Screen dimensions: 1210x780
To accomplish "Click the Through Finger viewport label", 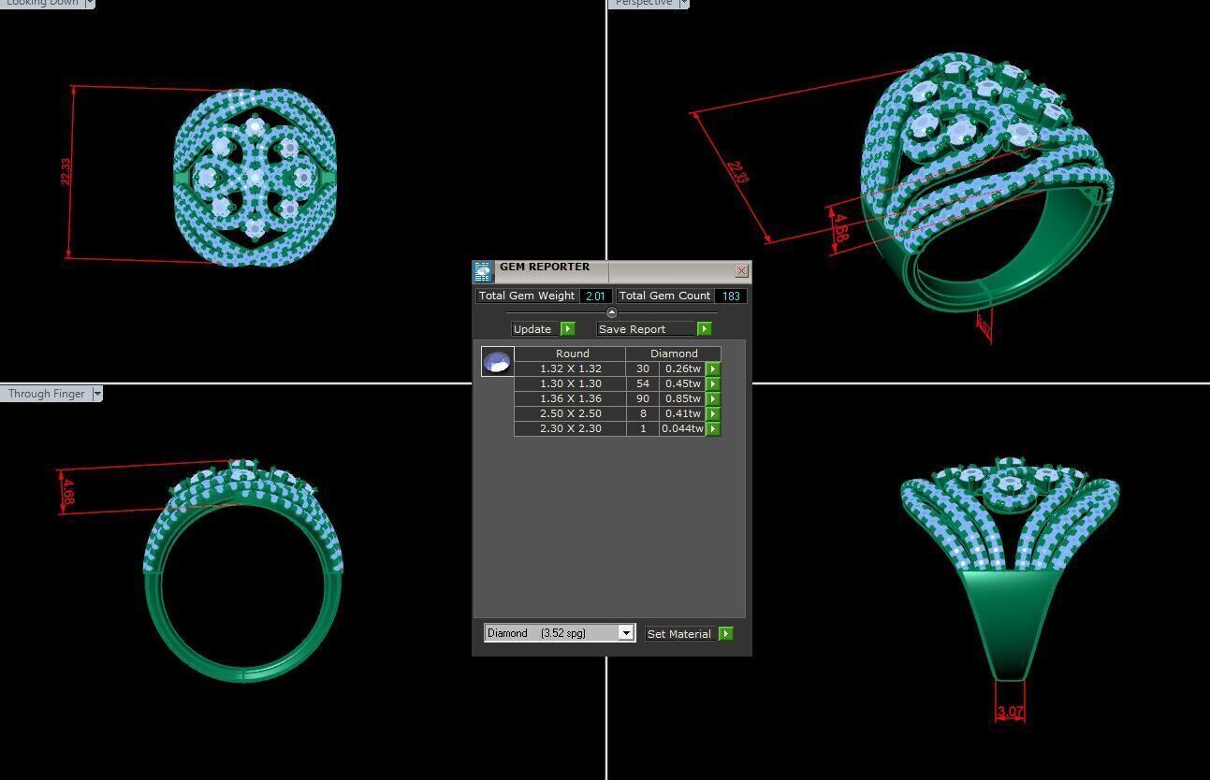I will (x=46, y=394).
